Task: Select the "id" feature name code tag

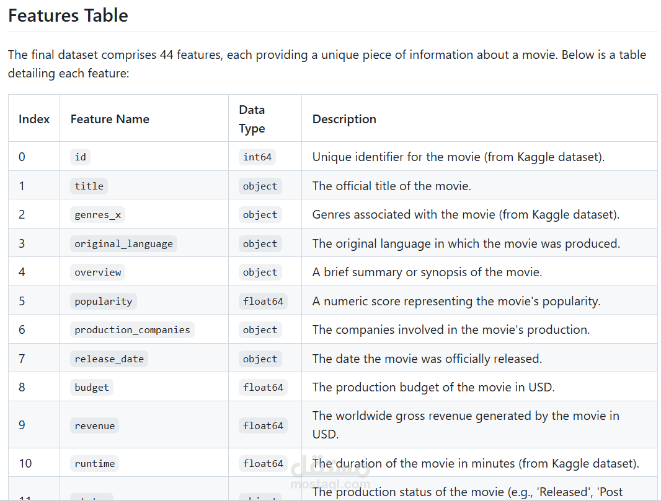Action: (81, 157)
